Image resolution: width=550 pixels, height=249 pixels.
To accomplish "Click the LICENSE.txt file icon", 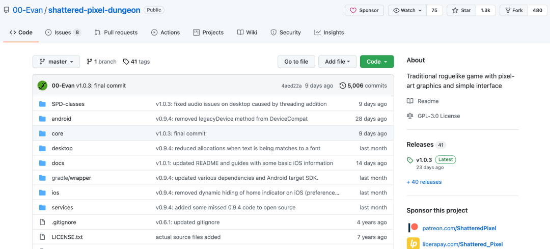I will coord(42,237).
